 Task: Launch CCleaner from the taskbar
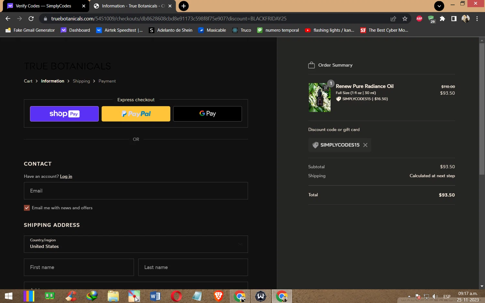tap(71, 296)
